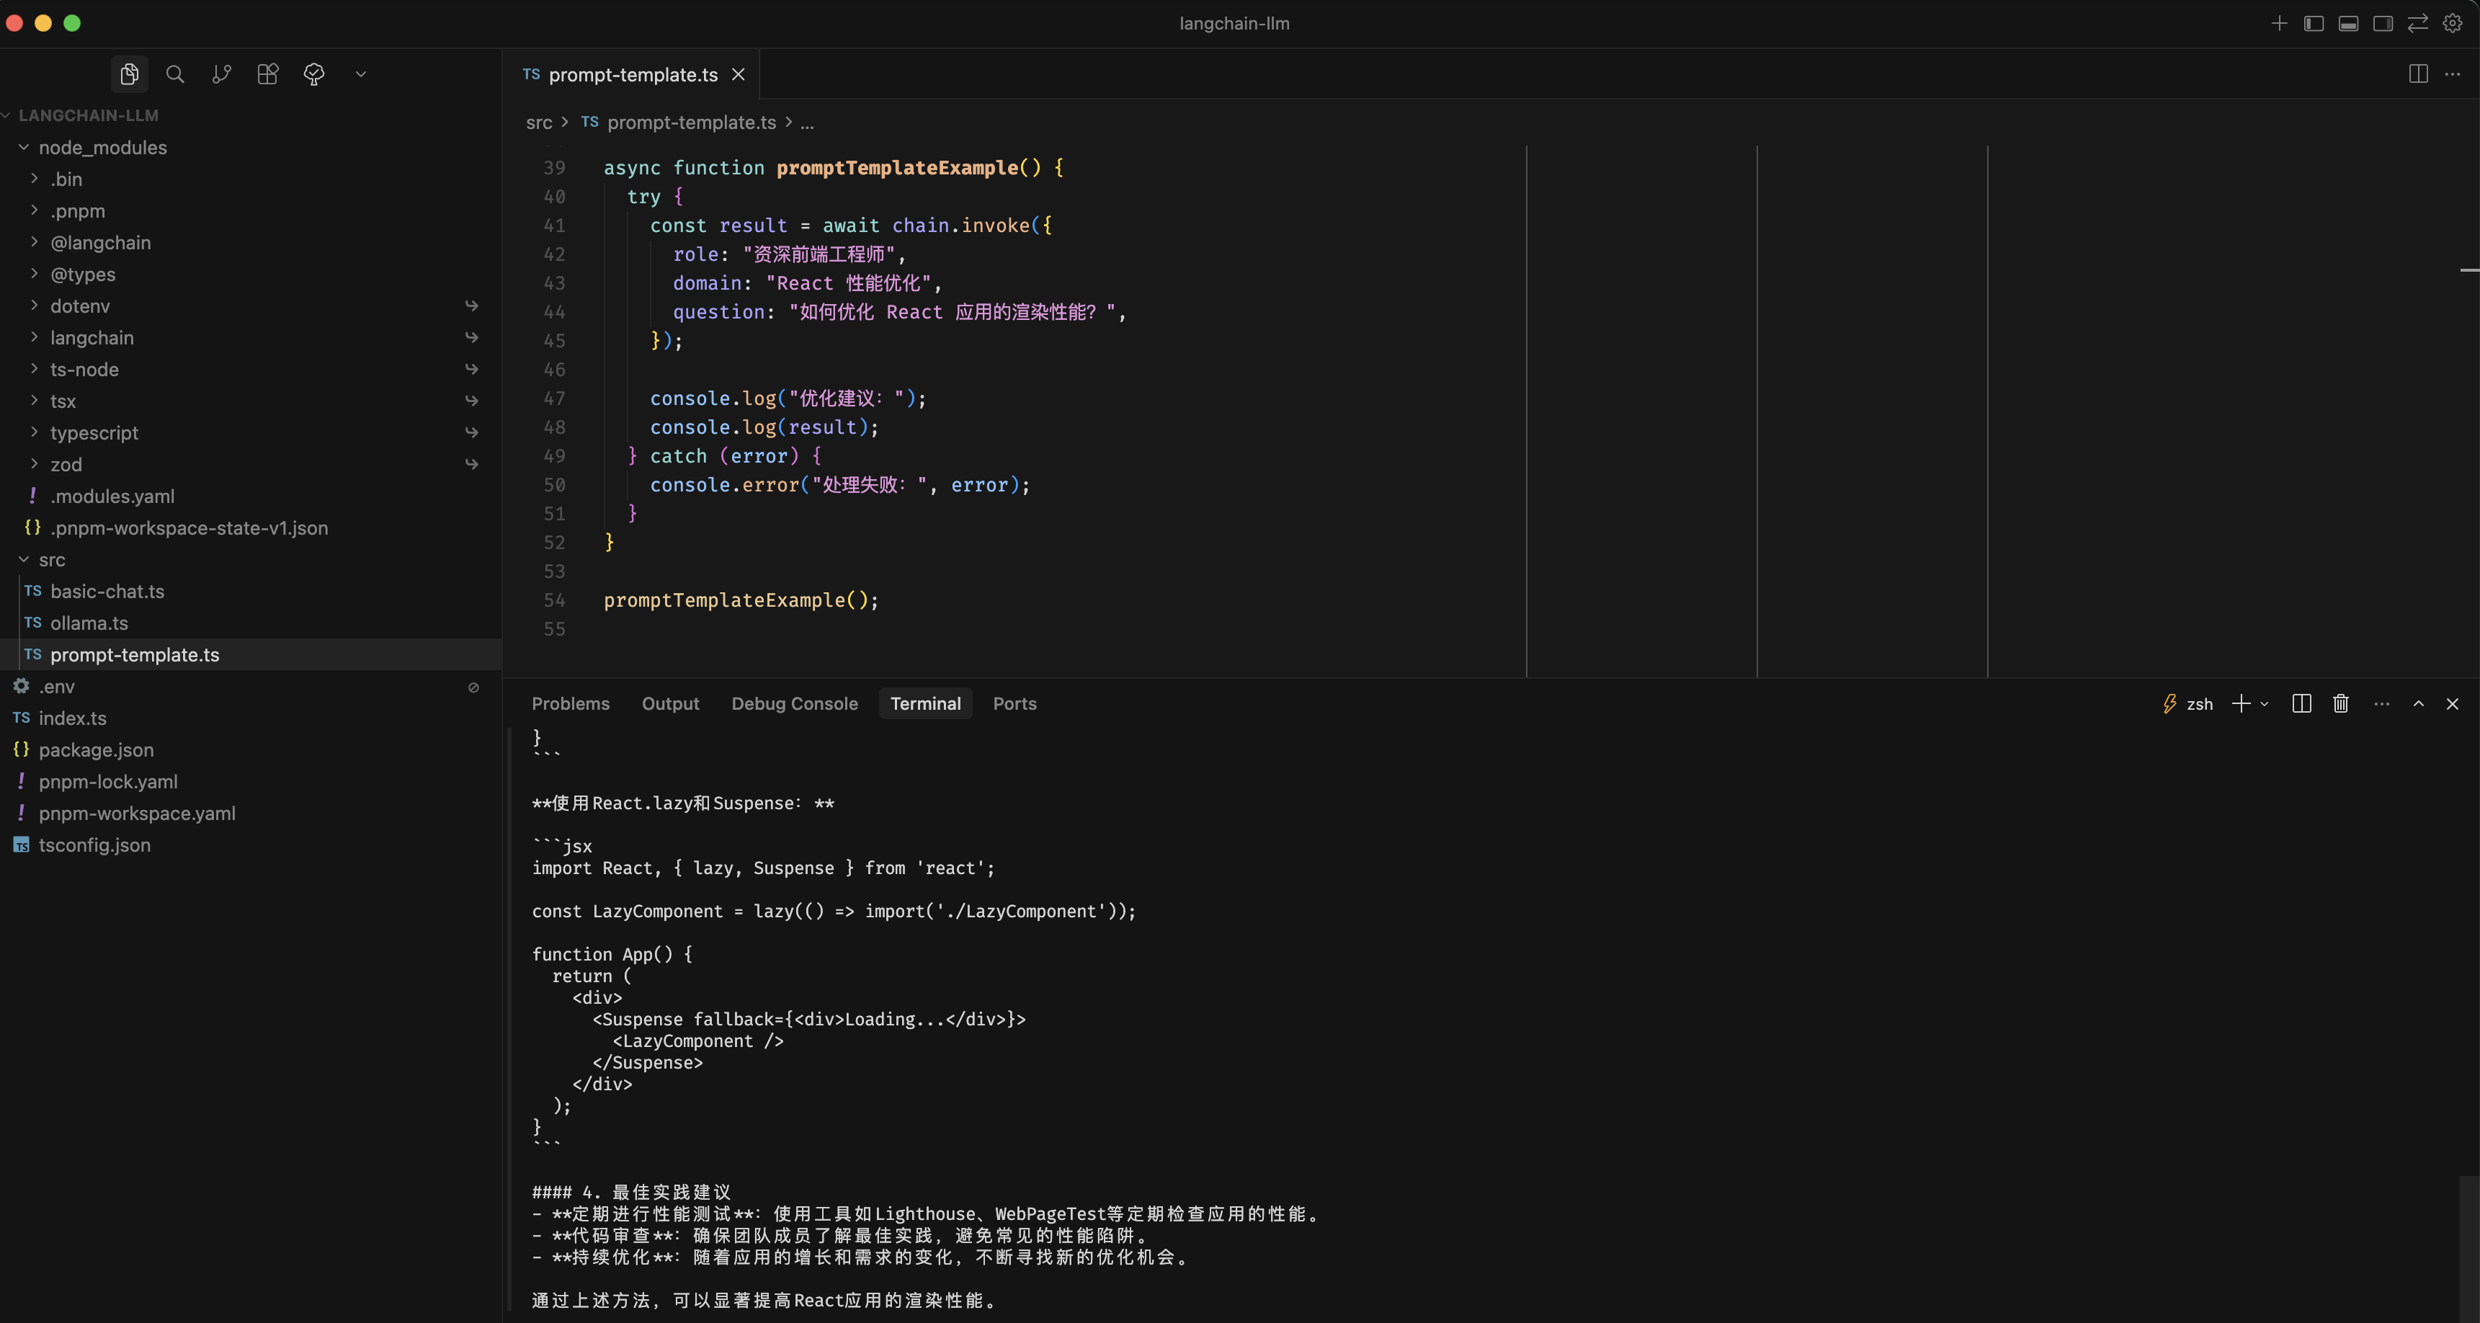Open the settings gear in title bar

point(2452,23)
